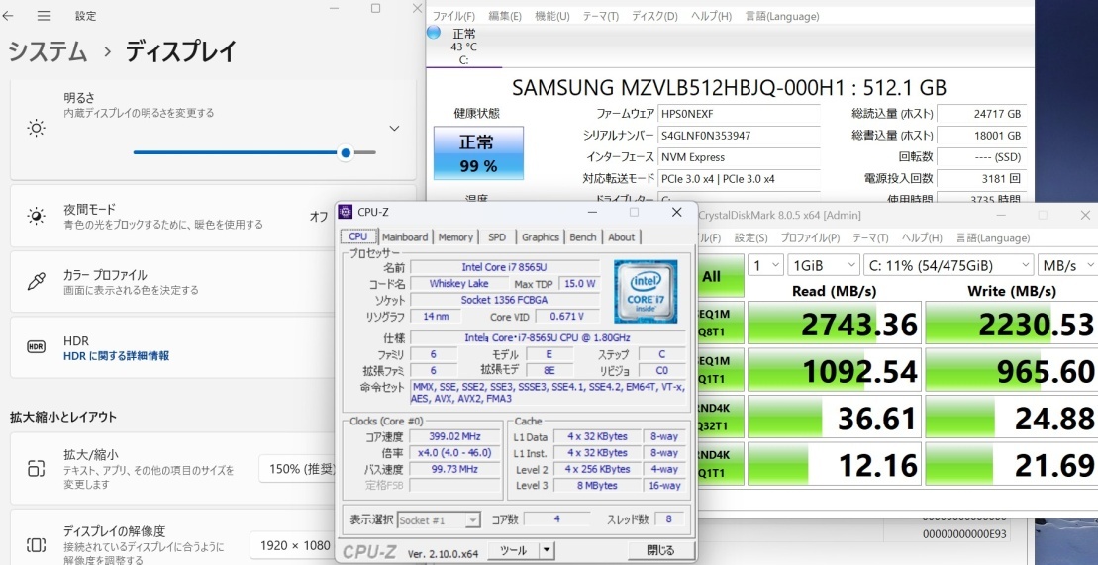Screen dimensions: 1098x565
Task: Expand the brightness section chevron
Action: point(394,128)
